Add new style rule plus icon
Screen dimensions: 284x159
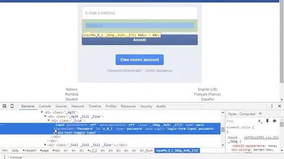[x=260, y=121]
